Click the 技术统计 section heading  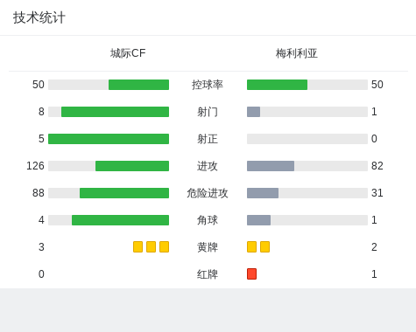coord(39,17)
